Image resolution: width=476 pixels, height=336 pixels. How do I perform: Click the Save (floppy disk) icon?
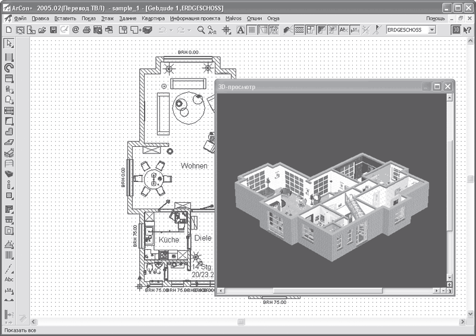pos(53,29)
